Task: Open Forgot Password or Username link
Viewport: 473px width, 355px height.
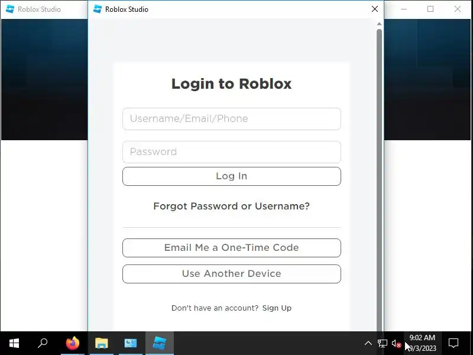Action: coord(232,206)
